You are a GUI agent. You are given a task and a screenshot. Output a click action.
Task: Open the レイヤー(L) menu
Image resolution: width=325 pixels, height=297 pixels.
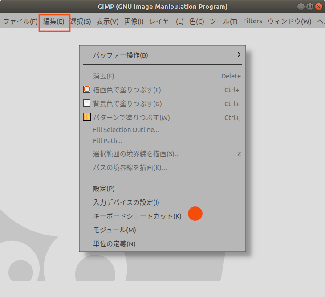[167, 21]
